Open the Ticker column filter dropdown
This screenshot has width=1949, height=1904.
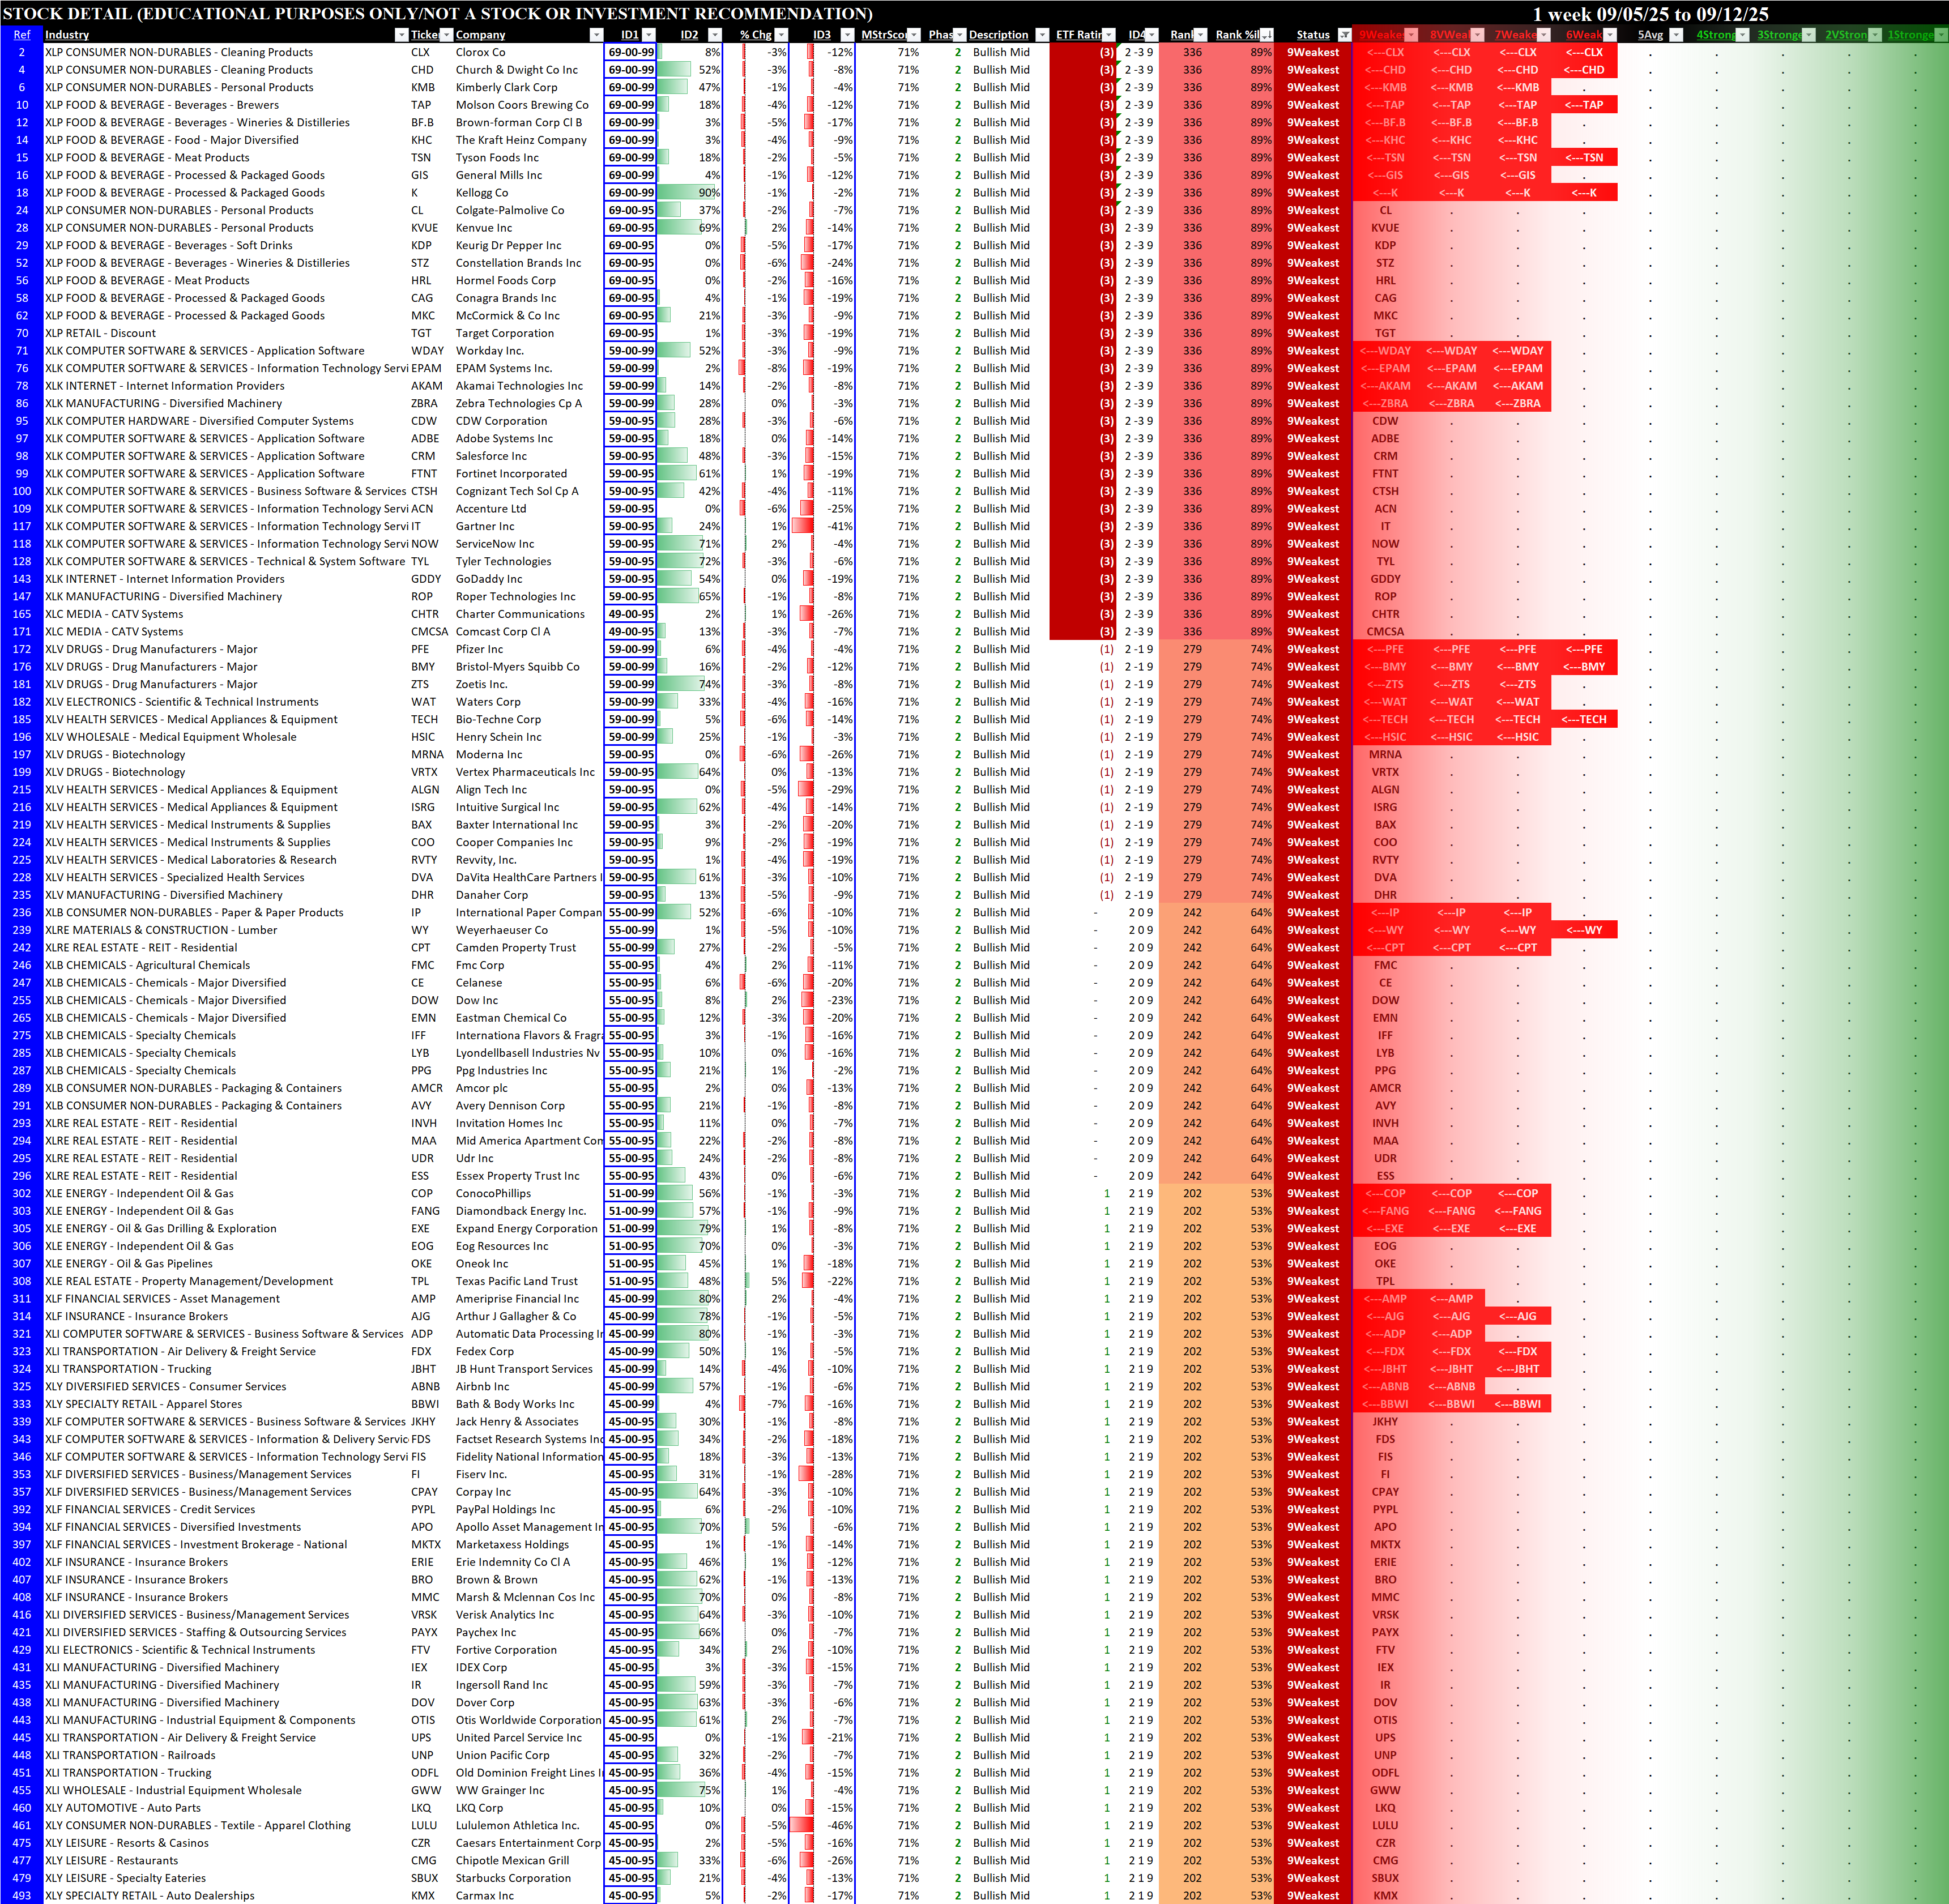tap(446, 35)
